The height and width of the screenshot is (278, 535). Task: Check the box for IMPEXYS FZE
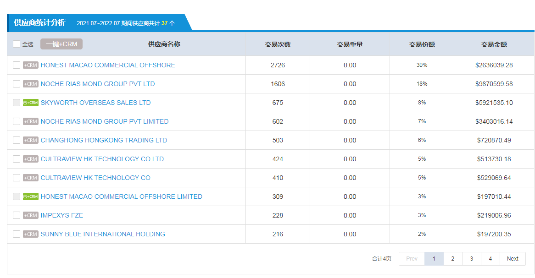click(x=17, y=215)
